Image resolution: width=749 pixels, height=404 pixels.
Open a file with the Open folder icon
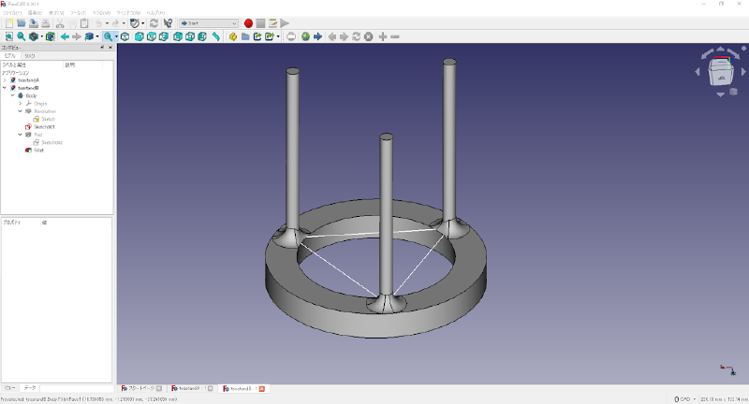tap(22, 23)
